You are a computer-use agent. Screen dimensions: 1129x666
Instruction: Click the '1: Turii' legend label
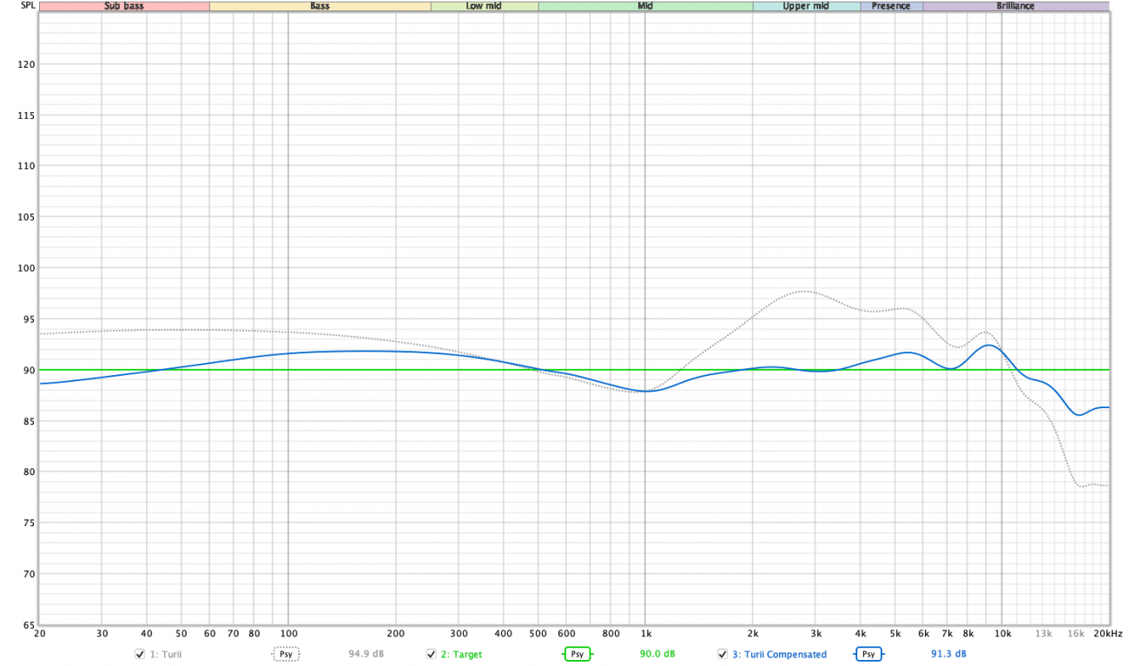pos(166,654)
